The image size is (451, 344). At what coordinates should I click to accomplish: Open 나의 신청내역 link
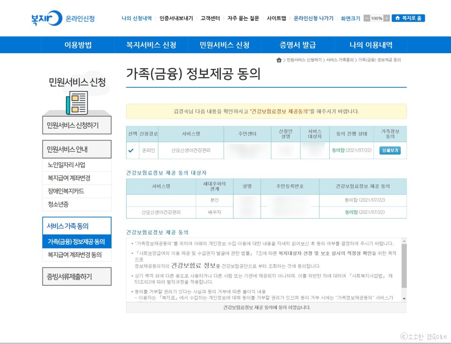tap(137, 18)
